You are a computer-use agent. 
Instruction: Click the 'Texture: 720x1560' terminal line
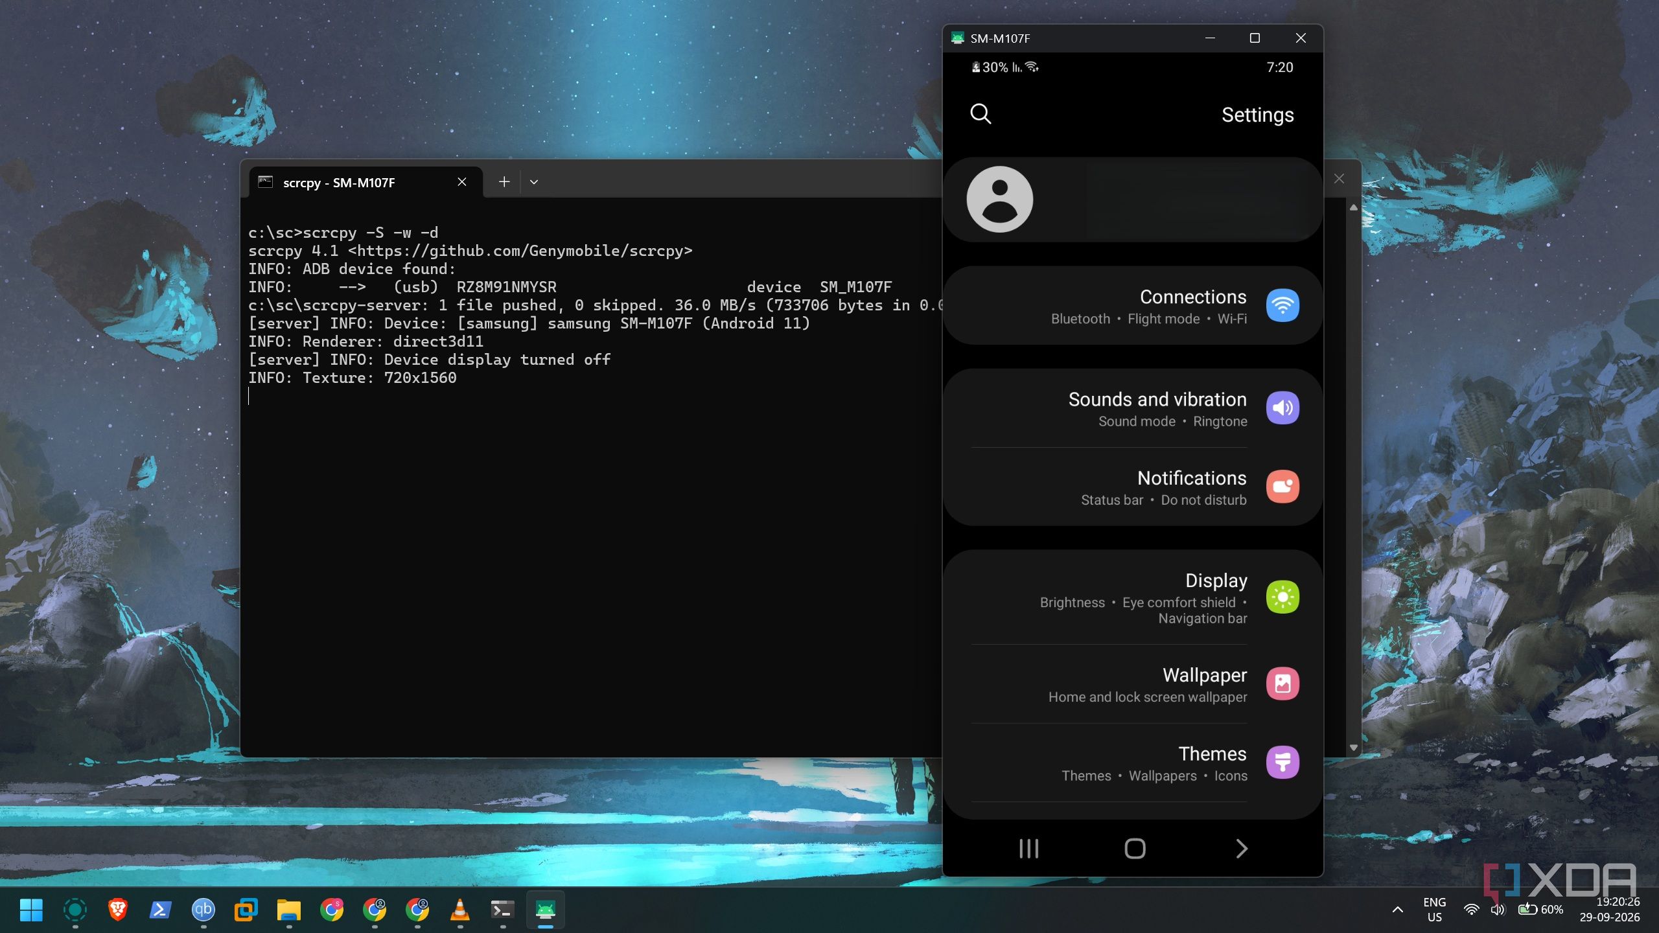[353, 378]
